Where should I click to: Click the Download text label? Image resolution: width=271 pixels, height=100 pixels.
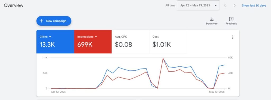click(x=212, y=24)
